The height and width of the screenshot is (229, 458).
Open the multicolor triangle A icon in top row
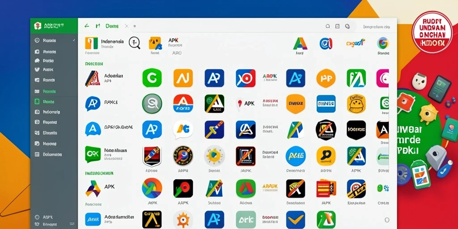tap(300, 43)
